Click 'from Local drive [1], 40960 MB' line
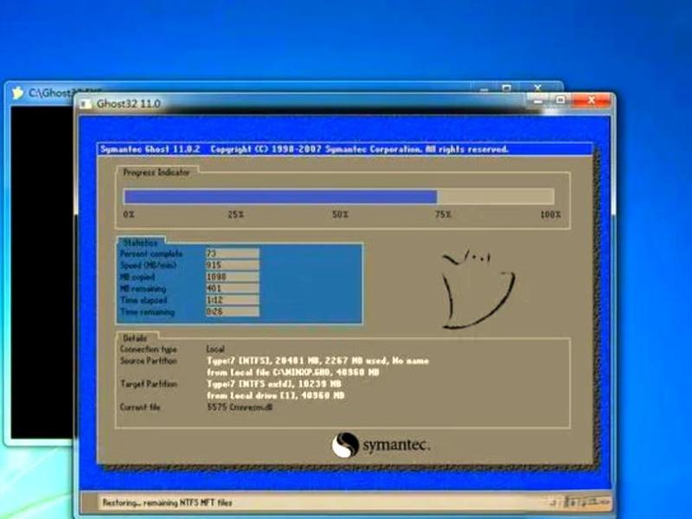Screen dimensions: 692x519 276,395
